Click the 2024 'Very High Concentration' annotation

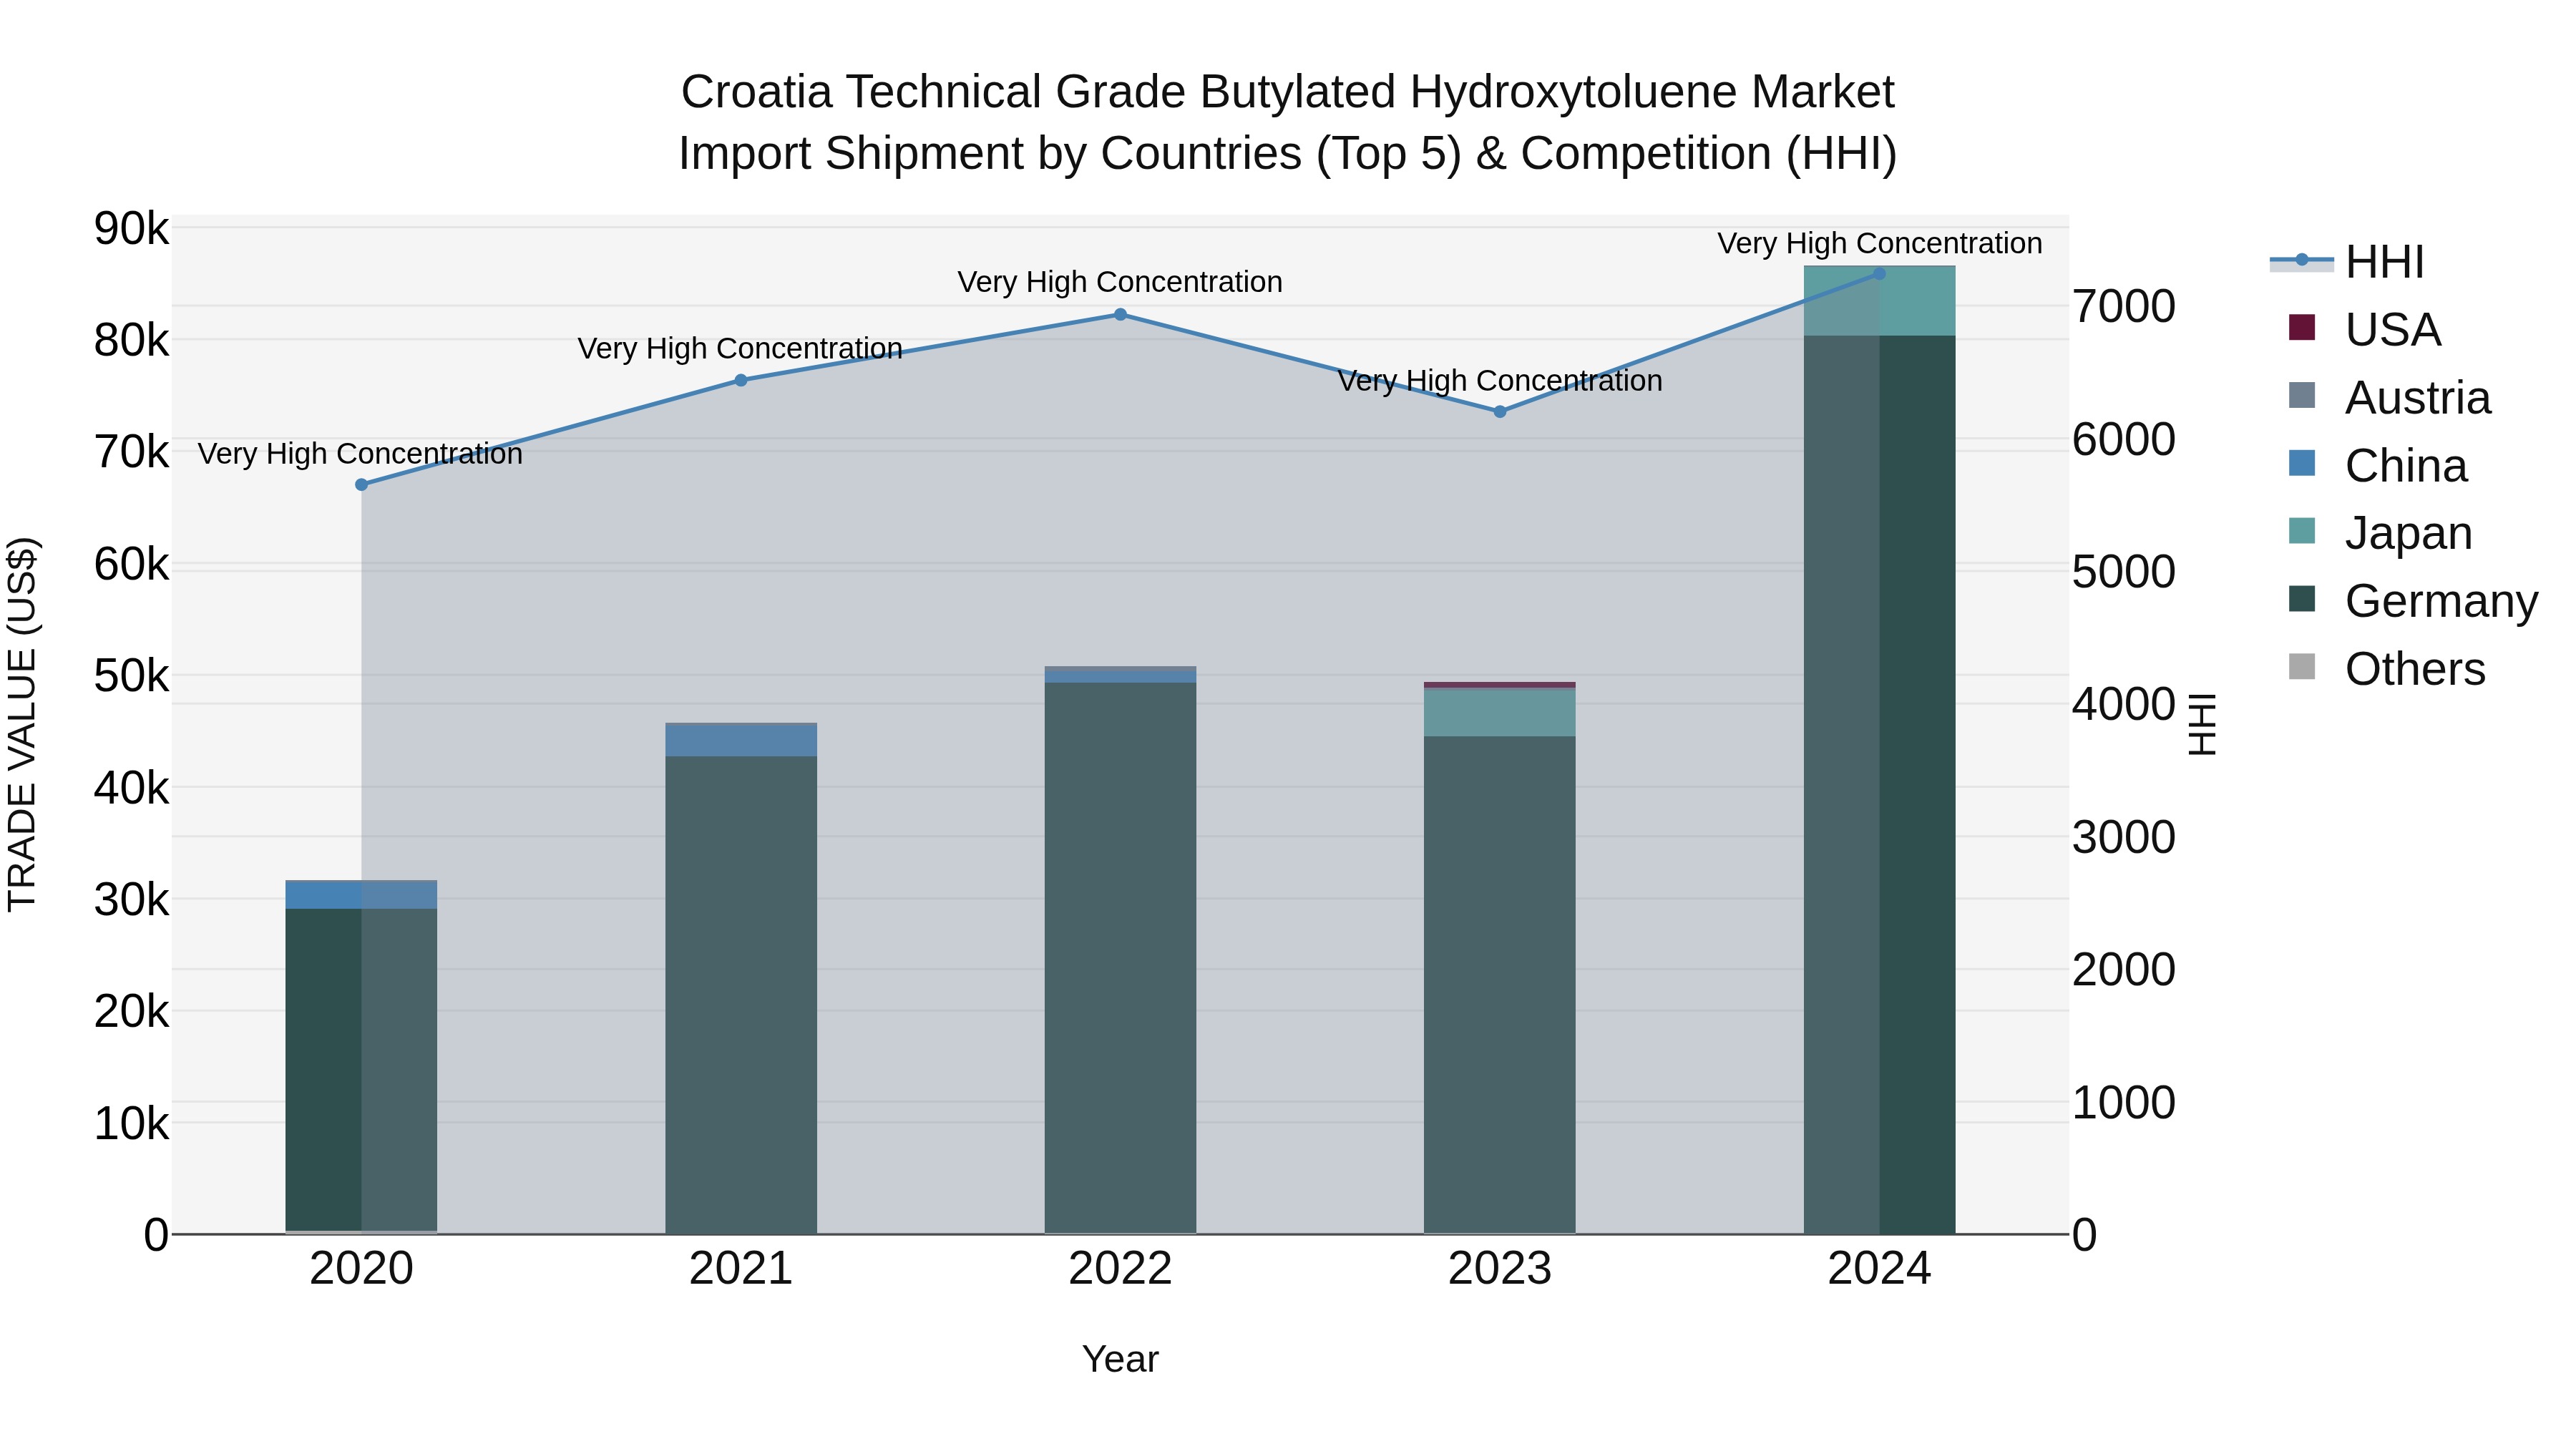1880,244
